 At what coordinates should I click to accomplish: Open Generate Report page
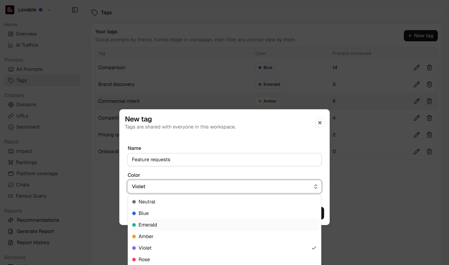42,231
